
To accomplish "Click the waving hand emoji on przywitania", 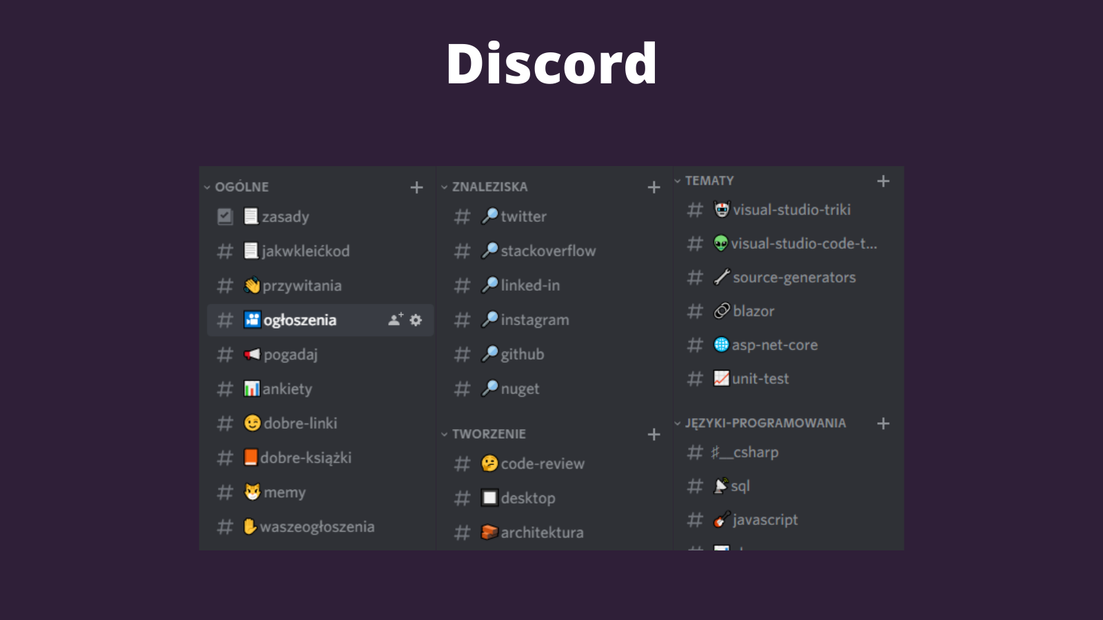I will click(x=252, y=285).
